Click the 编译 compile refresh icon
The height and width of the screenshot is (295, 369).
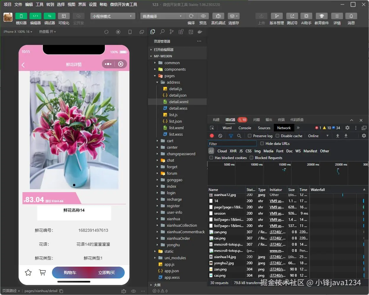pyautogui.click(x=191, y=16)
